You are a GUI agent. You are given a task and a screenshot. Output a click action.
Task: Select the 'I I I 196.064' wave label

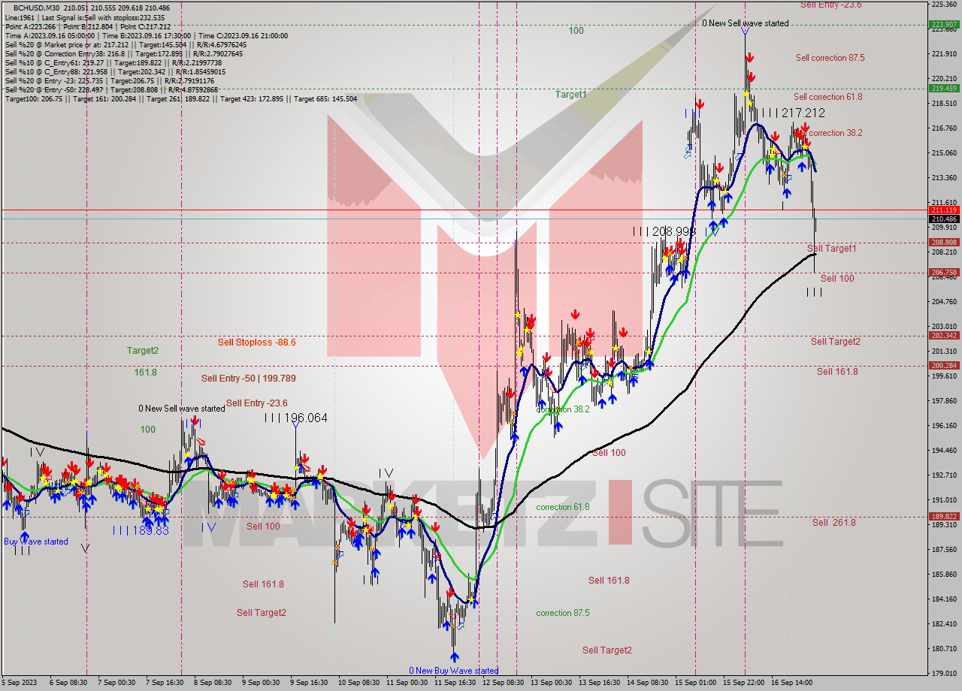point(295,418)
